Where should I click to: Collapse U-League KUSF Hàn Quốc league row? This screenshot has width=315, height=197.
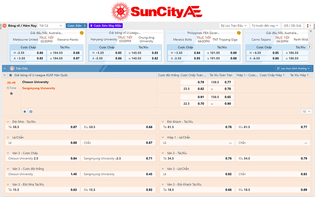pos(5,75)
